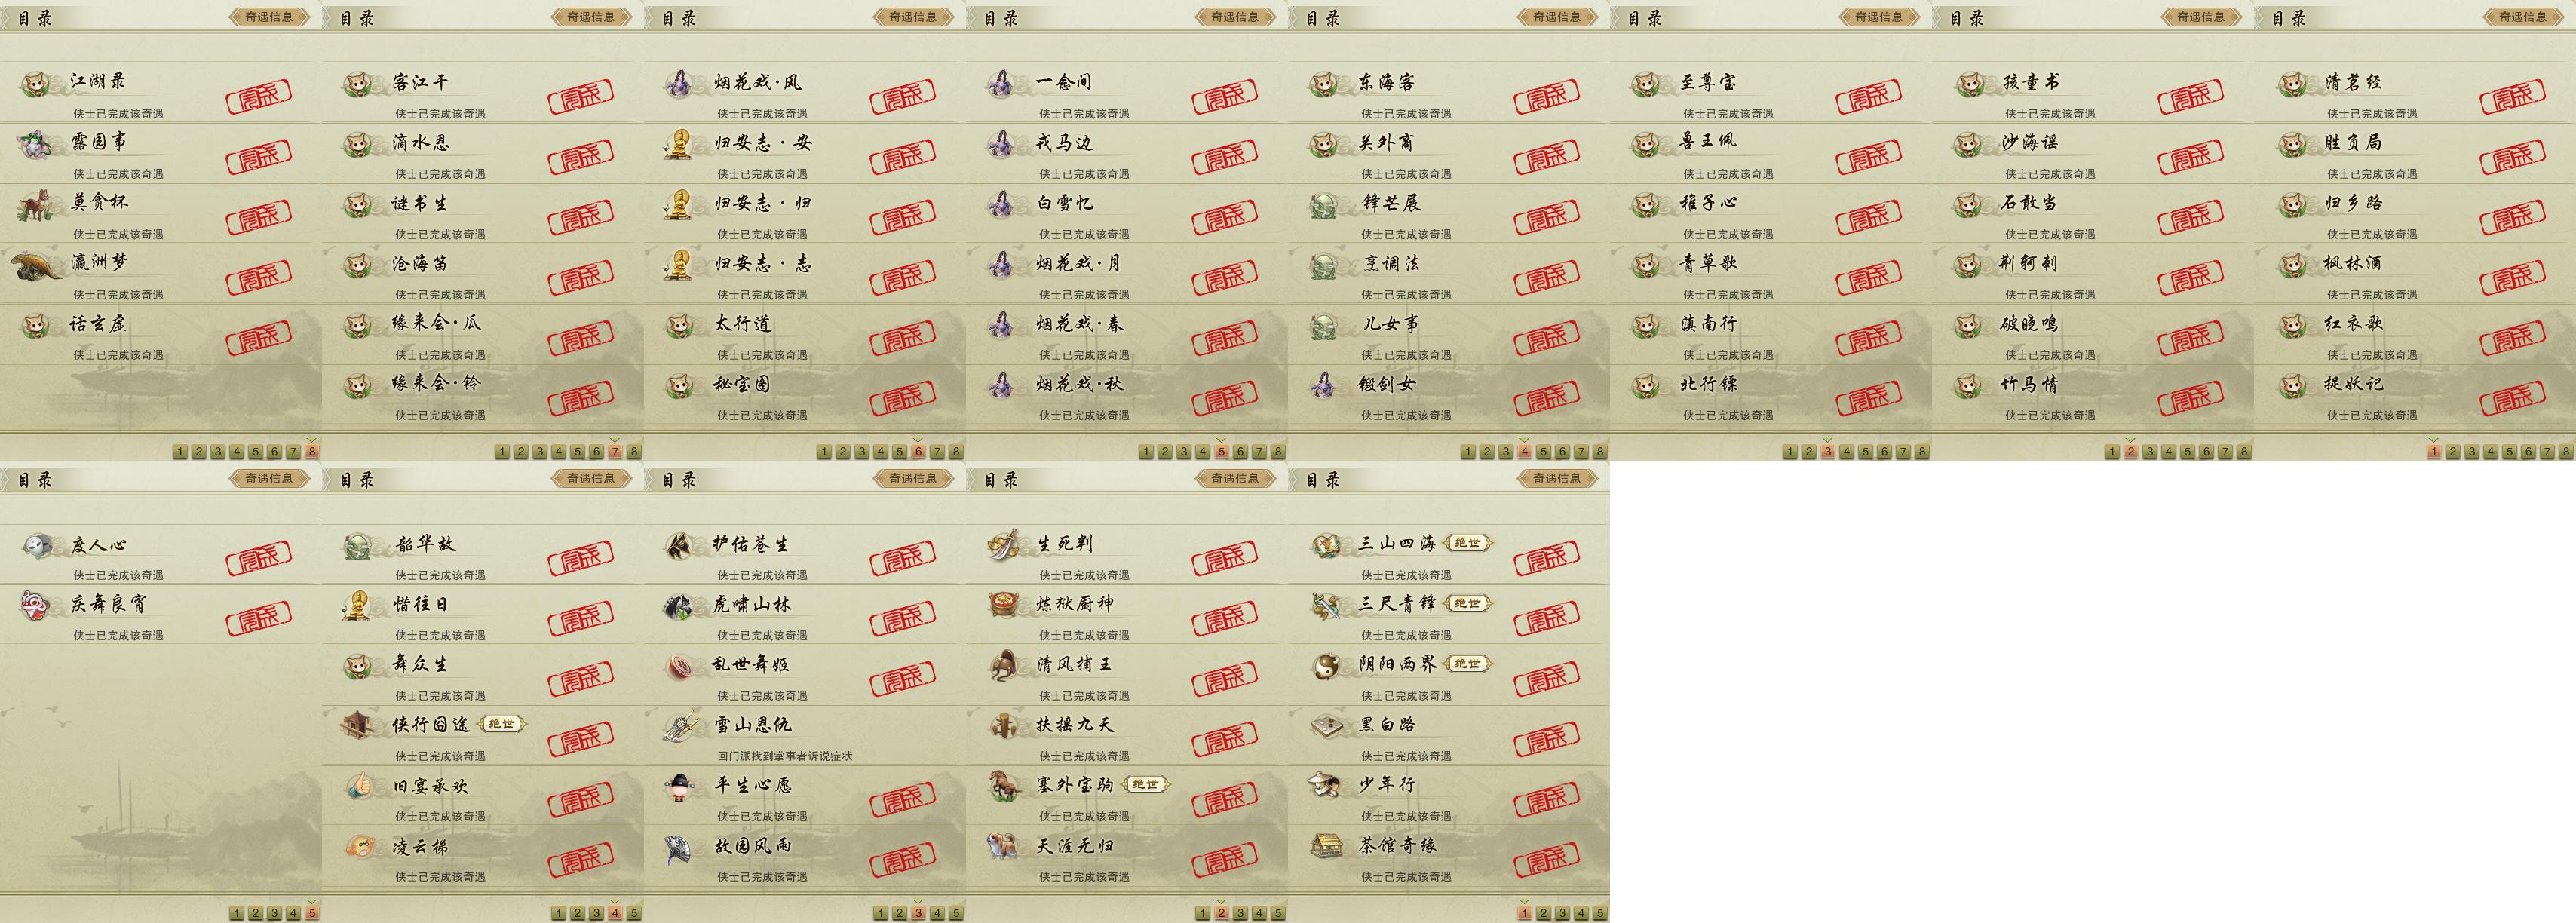Select the Go board icon for 黑白路

point(1326,726)
